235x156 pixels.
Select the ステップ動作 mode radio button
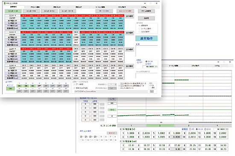140,32
